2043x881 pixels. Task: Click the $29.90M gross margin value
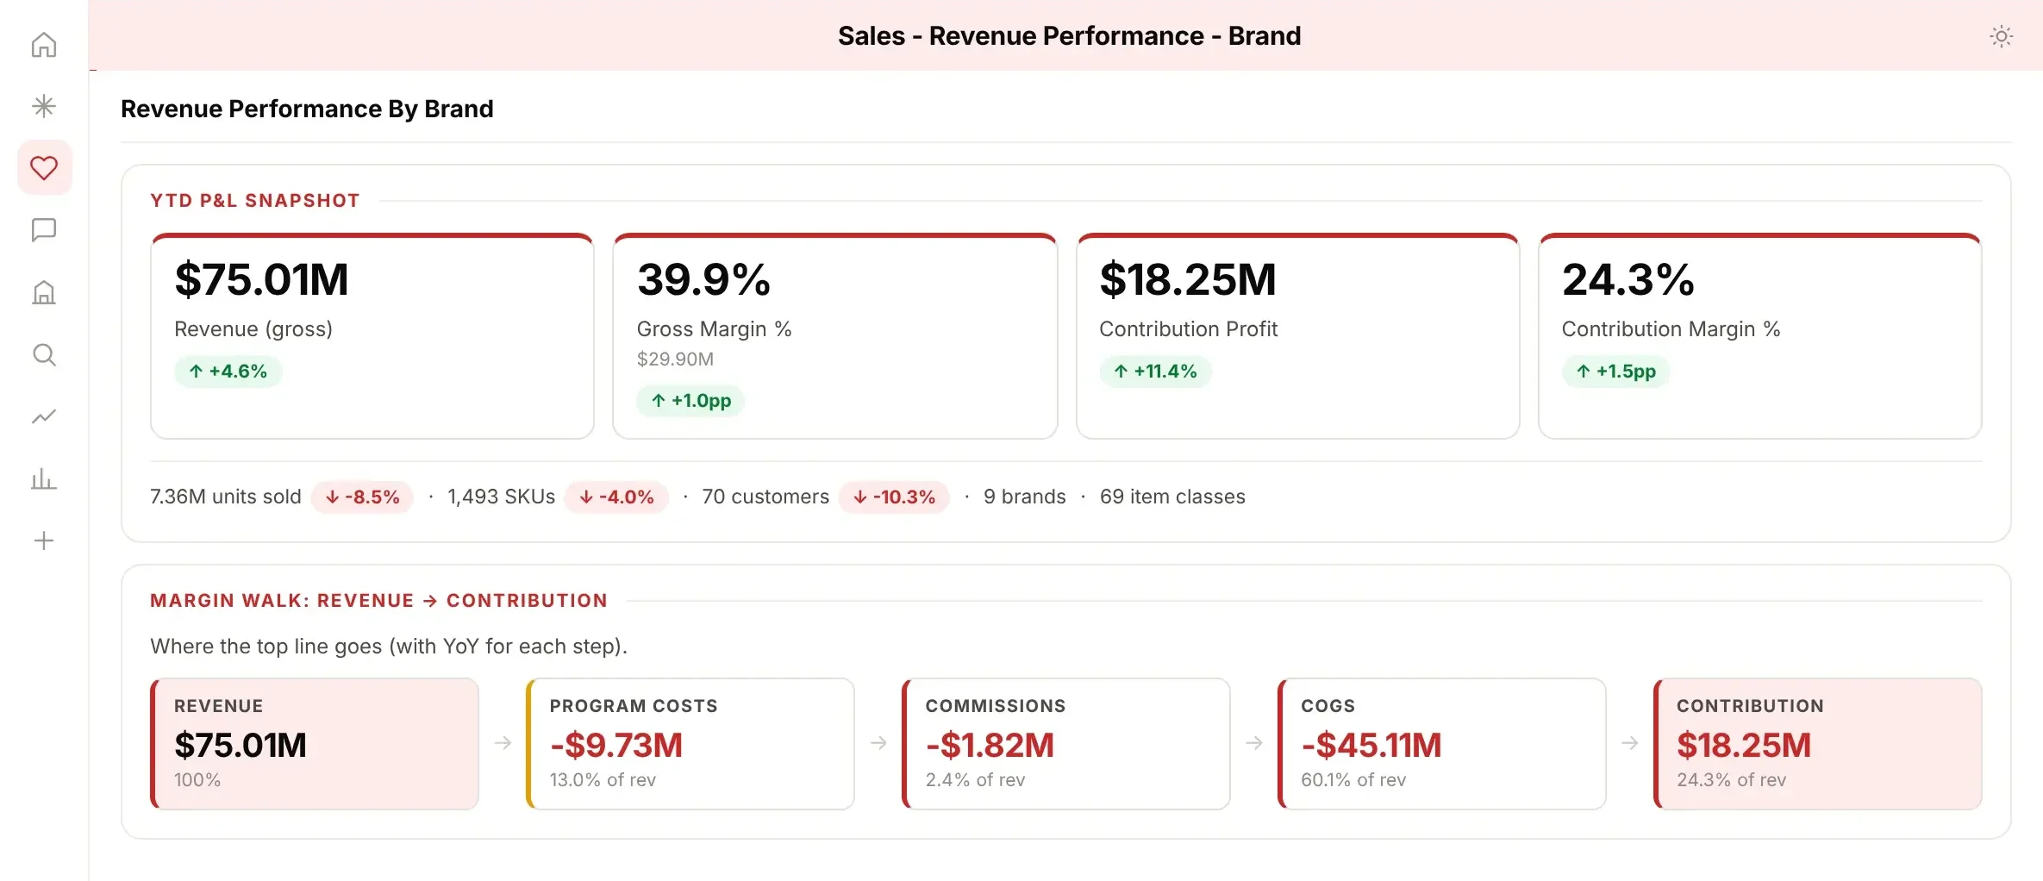(x=675, y=359)
